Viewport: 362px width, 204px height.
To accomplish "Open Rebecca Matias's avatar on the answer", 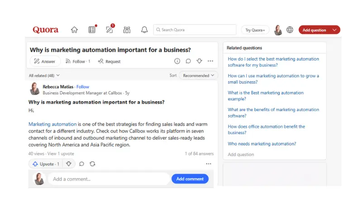I will coord(35,89).
